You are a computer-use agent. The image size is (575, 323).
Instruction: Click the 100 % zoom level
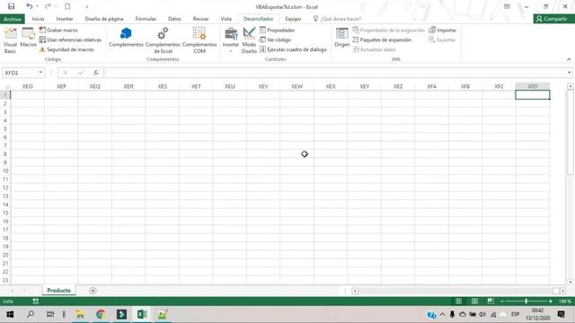[x=565, y=301]
